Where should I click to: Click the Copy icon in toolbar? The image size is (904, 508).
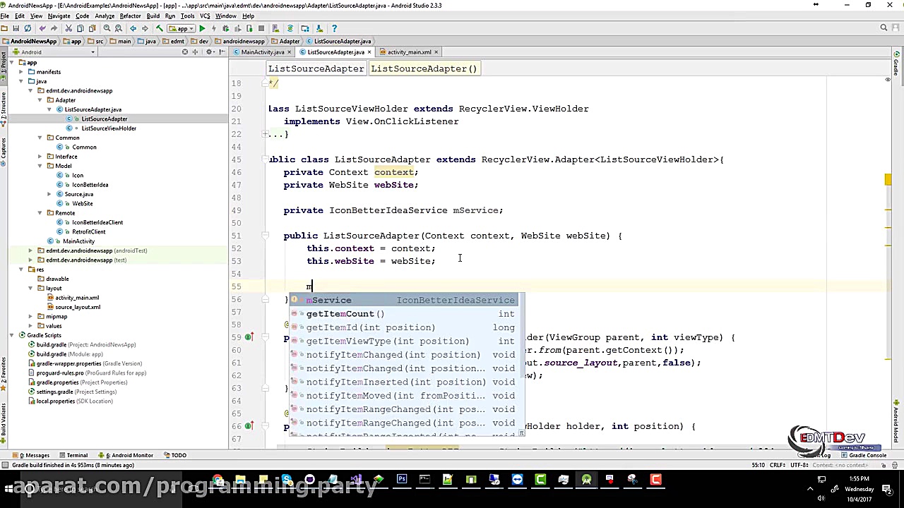pyautogui.click(x=80, y=28)
